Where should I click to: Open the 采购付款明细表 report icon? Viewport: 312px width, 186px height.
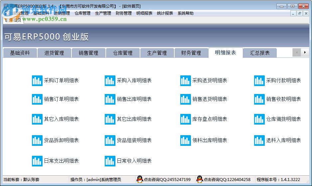[x=259, y=81]
